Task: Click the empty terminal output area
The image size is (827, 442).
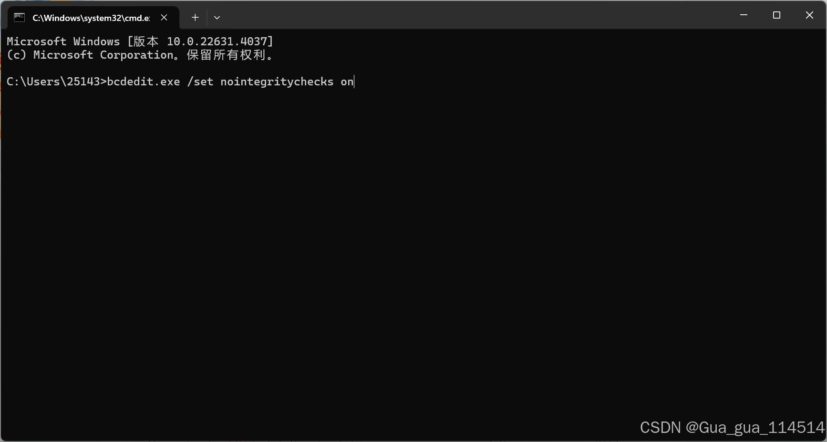Action: (382, 238)
